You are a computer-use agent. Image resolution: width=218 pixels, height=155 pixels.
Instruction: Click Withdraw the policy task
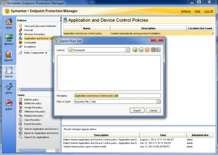click(35, 112)
